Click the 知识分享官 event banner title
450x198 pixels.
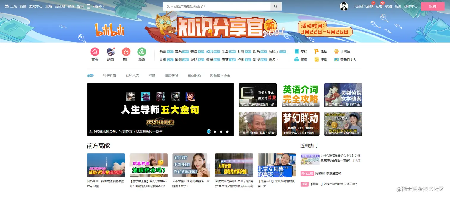(220, 28)
